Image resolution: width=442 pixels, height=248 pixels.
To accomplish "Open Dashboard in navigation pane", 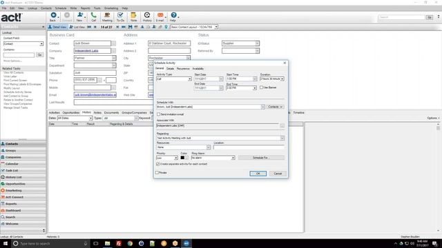I will pos(23,210).
